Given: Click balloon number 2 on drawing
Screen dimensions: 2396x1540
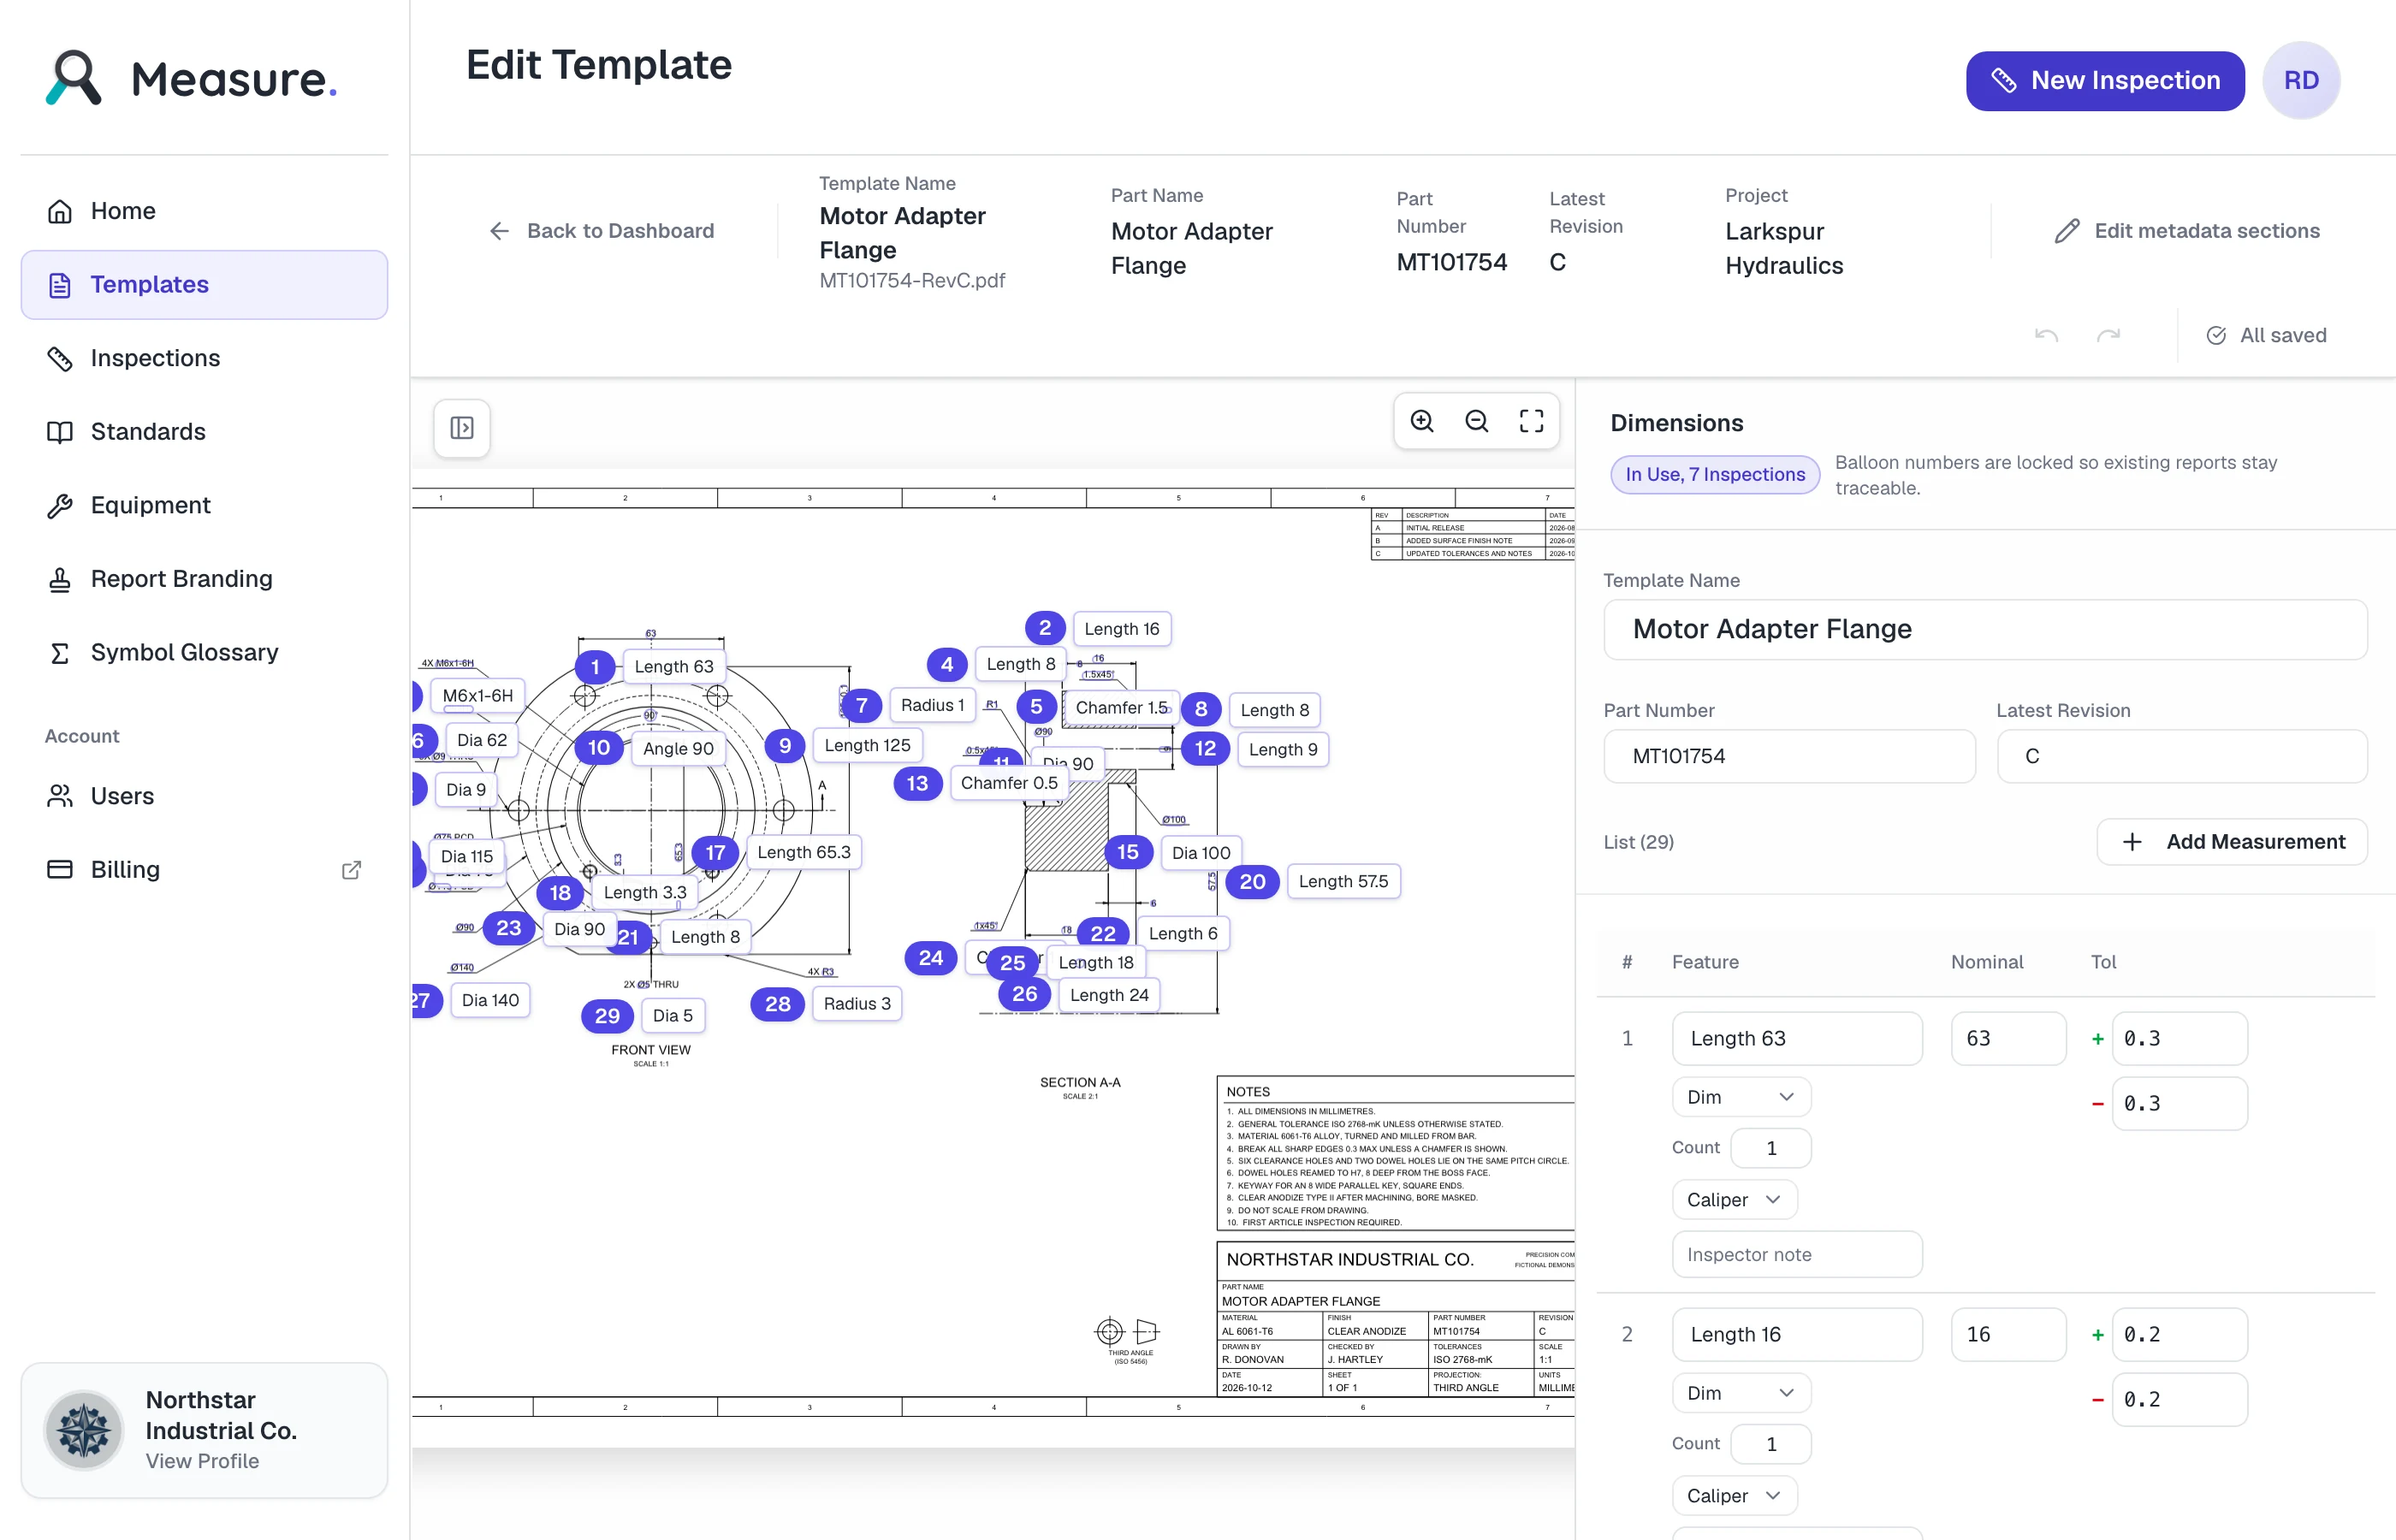Looking at the screenshot, I should (x=1045, y=628).
